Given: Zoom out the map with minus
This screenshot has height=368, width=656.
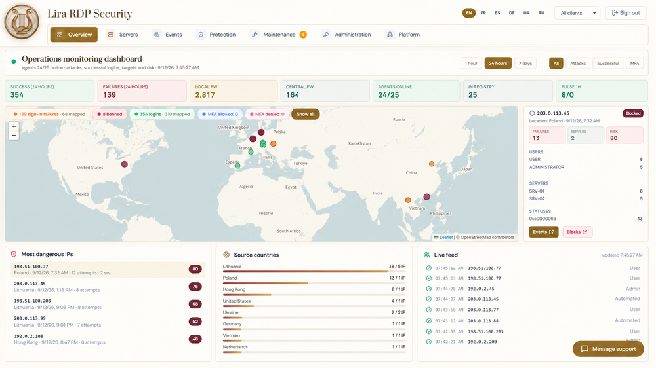Looking at the screenshot, I should coord(14,136).
